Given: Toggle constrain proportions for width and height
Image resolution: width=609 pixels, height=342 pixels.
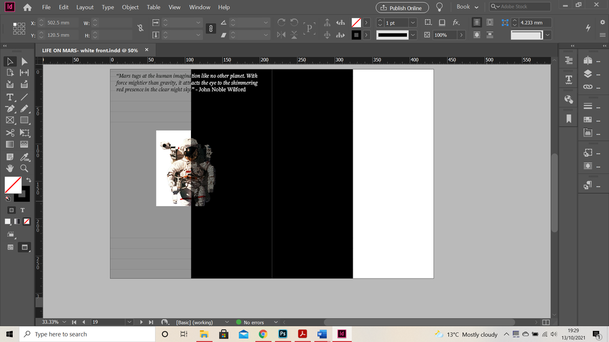Looking at the screenshot, I should click(140, 28).
